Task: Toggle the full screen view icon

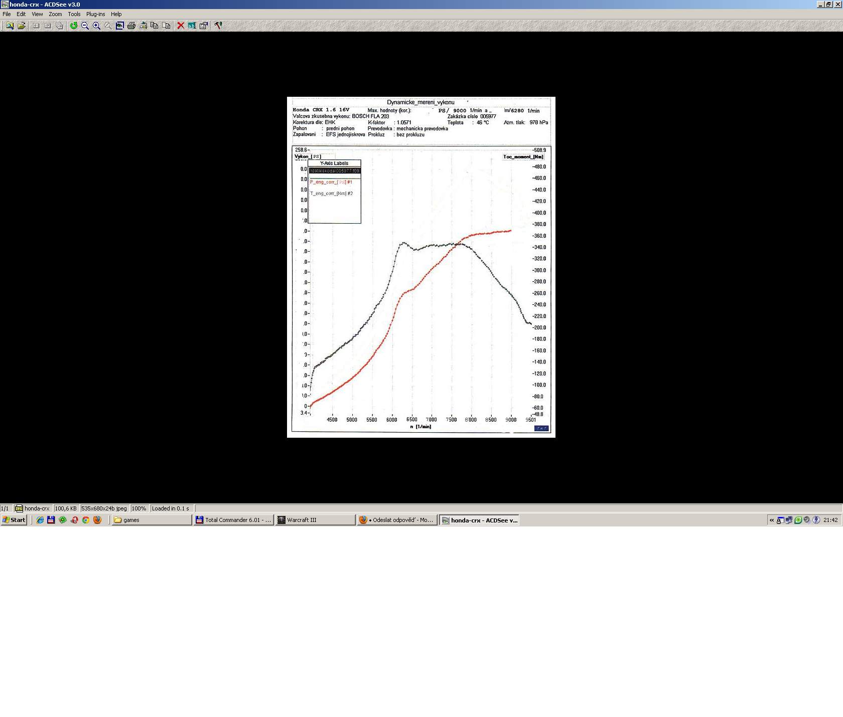Action: (x=120, y=26)
